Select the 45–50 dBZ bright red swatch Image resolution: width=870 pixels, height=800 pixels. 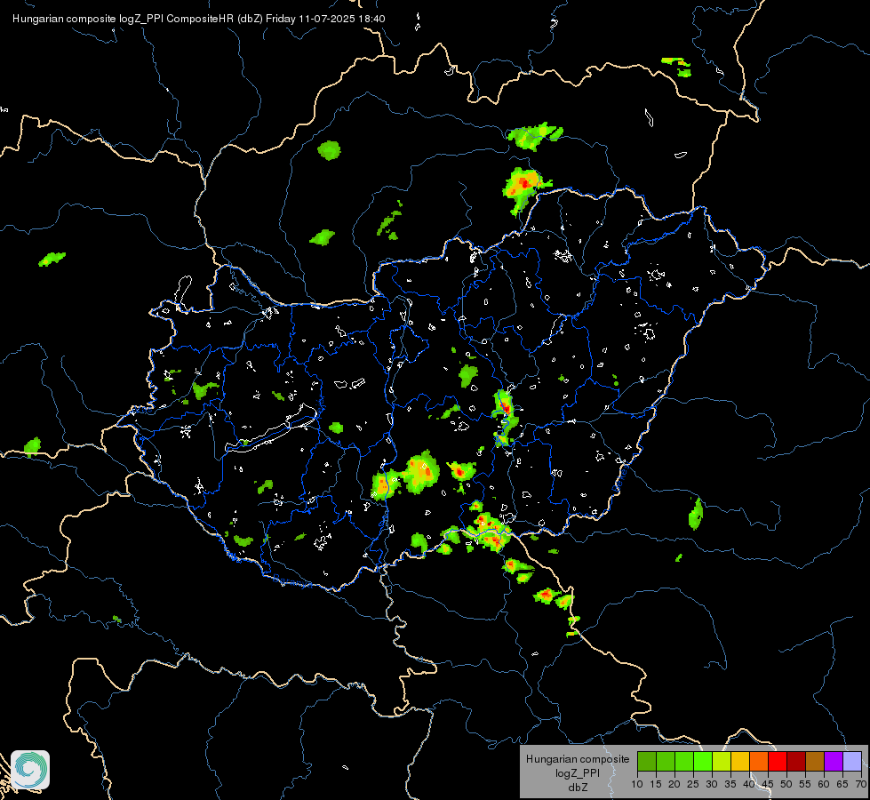coord(778,761)
